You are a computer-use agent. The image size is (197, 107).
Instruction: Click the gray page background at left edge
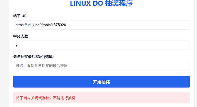click(x=4, y=54)
